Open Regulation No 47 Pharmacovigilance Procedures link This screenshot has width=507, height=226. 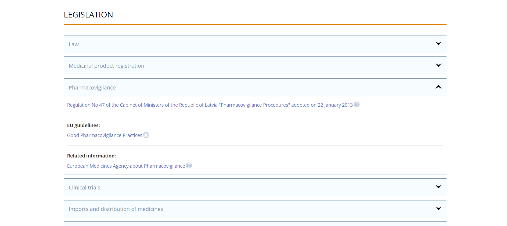210,105
